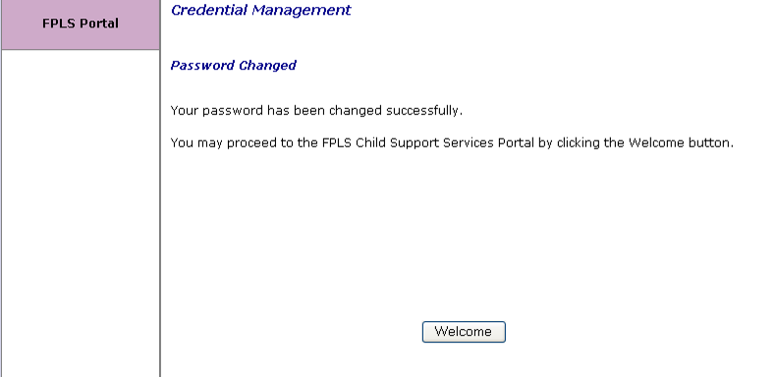The image size is (776, 377).
Task: Click the word 'Portal' in the purple sidebar box
Action: (x=100, y=24)
